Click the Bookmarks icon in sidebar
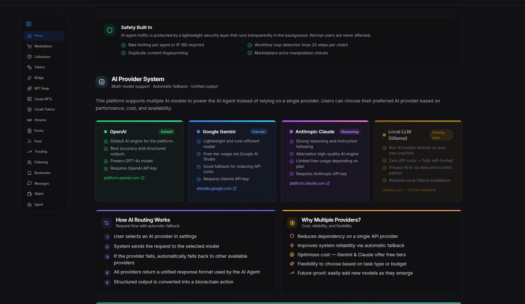Screen dimensions: 525x304 click(x=29, y=173)
